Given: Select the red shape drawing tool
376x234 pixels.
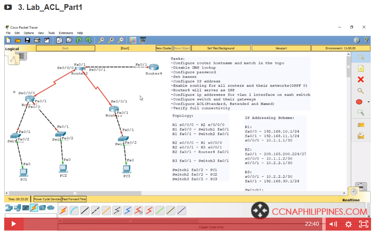Looking at the screenshot, I should [x=359, y=102].
